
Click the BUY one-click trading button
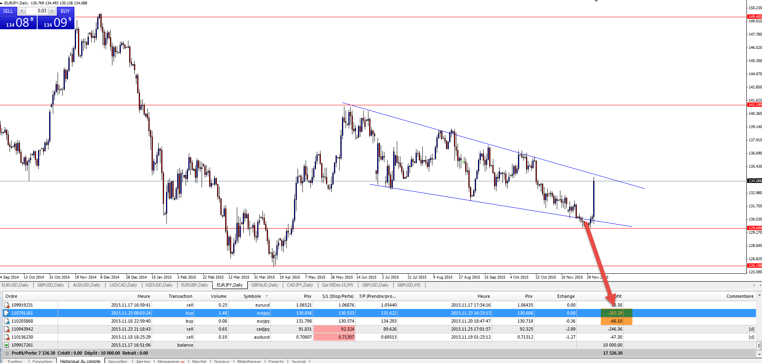pos(65,11)
